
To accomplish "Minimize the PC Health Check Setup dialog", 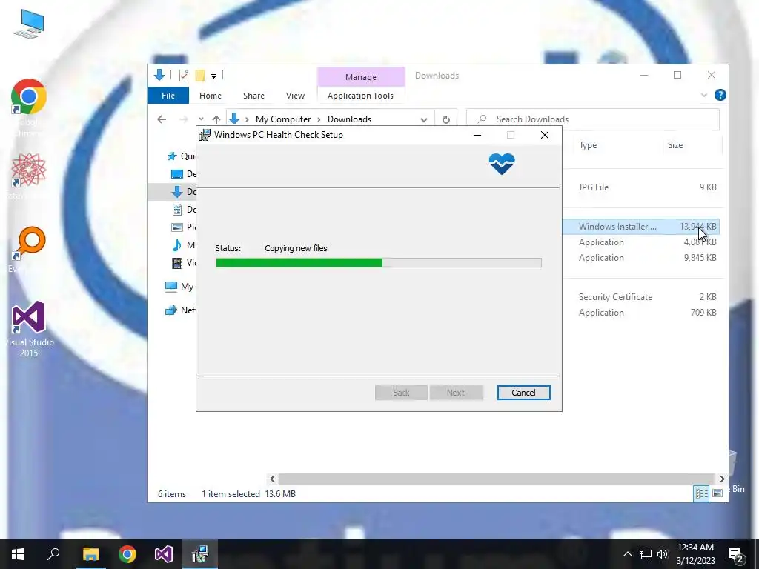I will [x=477, y=135].
